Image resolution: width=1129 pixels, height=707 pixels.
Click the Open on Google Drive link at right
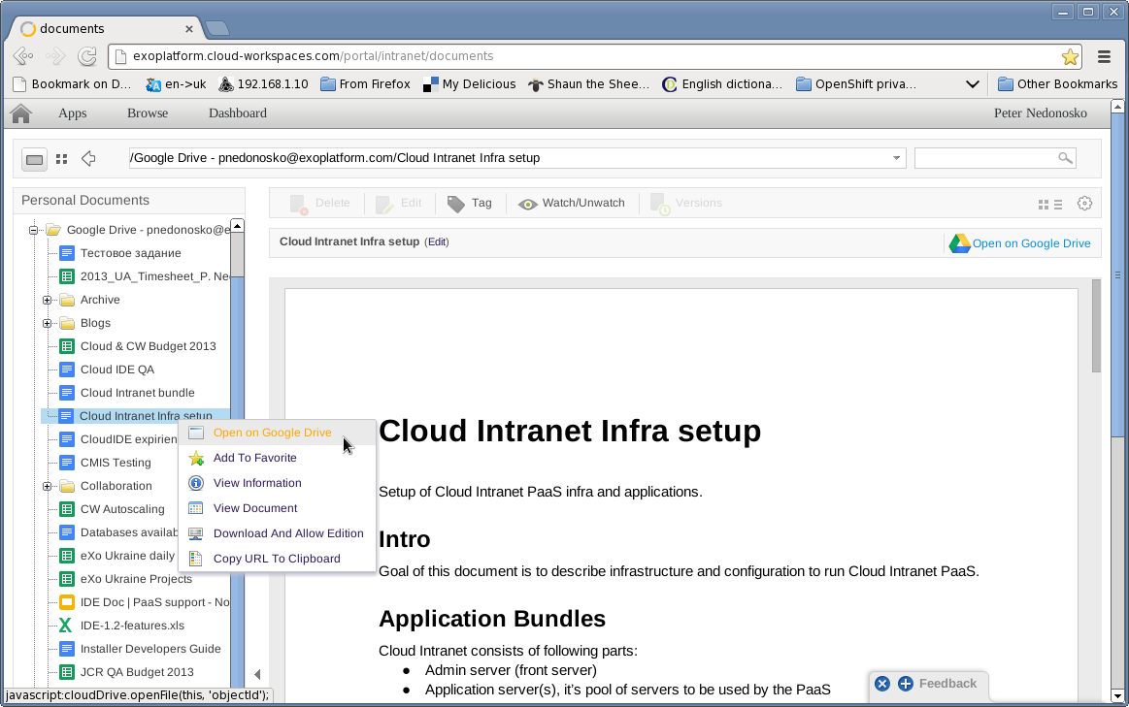(1031, 243)
